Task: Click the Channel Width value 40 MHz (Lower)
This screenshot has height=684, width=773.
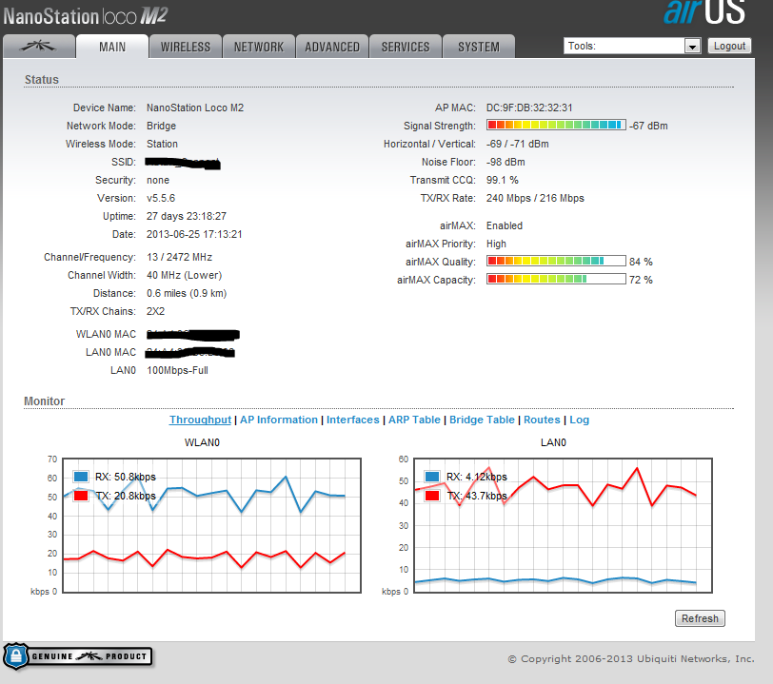Action: click(x=185, y=275)
